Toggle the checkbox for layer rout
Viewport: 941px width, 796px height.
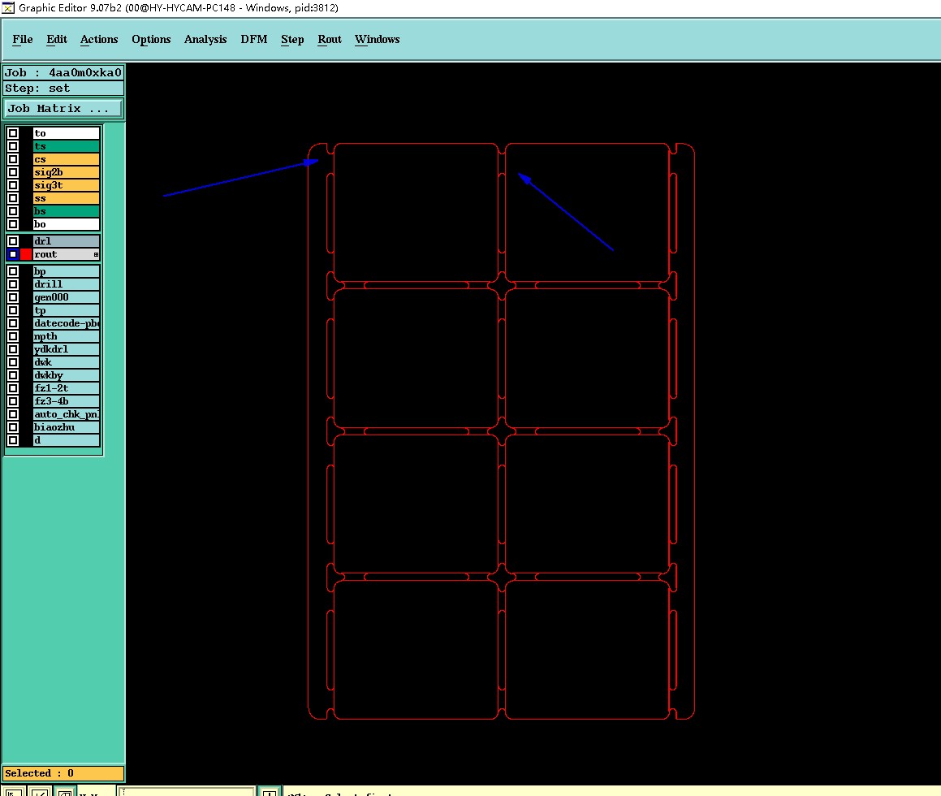click(13, 254)
